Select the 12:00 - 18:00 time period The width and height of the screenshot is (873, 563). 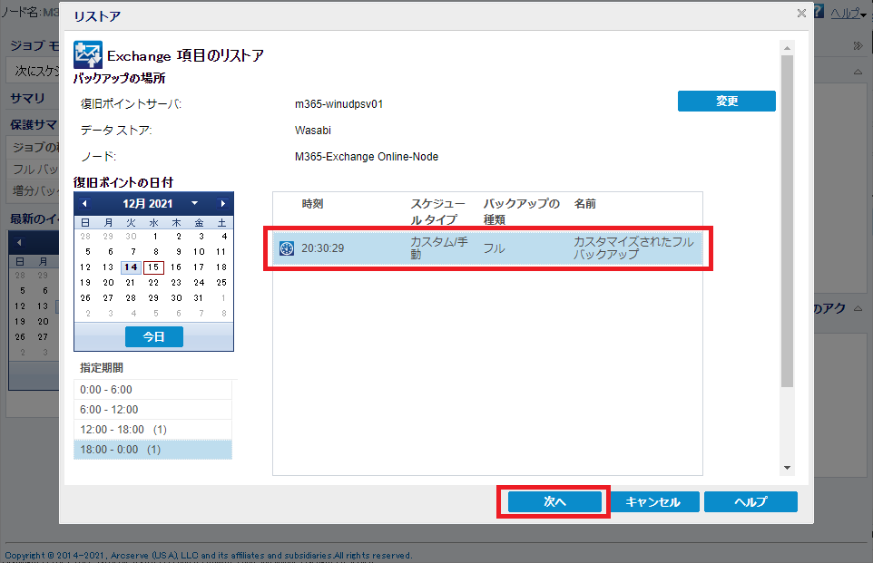point(152,429)
